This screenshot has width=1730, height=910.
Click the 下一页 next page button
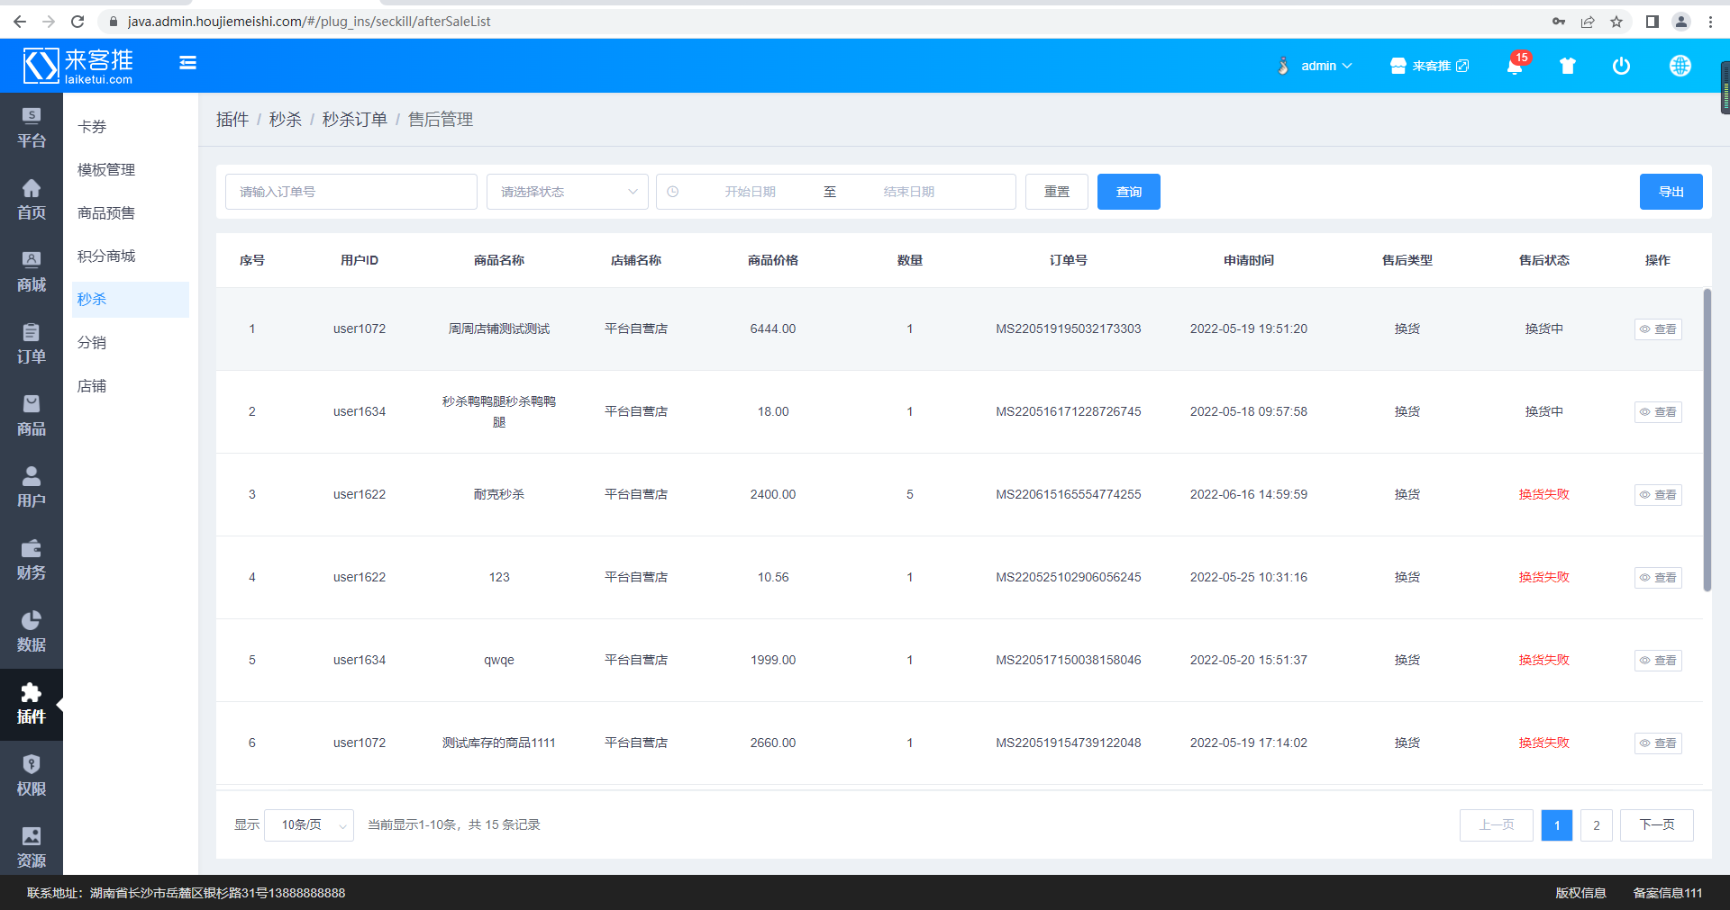point(1656,825)
